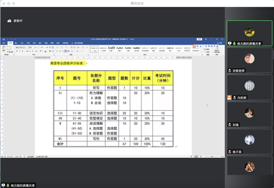The image size is (274, 188).
Task: Click the Save icon in Word title bar
Action: pyautogui.click(x=3, y=39)
